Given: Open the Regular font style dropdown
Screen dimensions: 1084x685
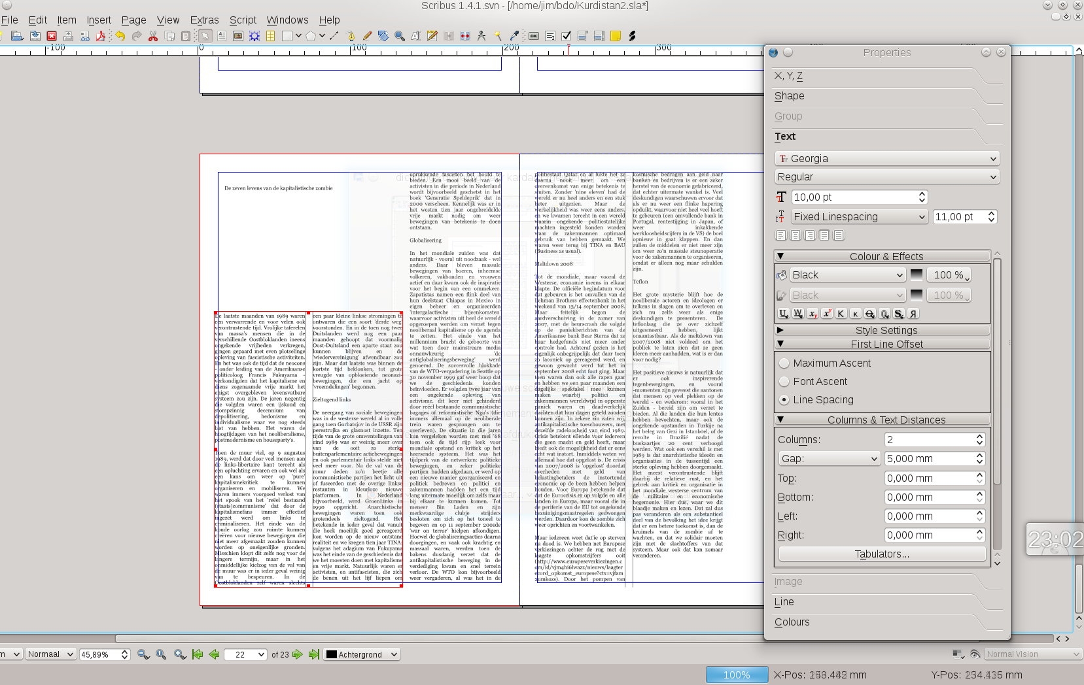Looking at the screenshot, I should pos(887,176).
